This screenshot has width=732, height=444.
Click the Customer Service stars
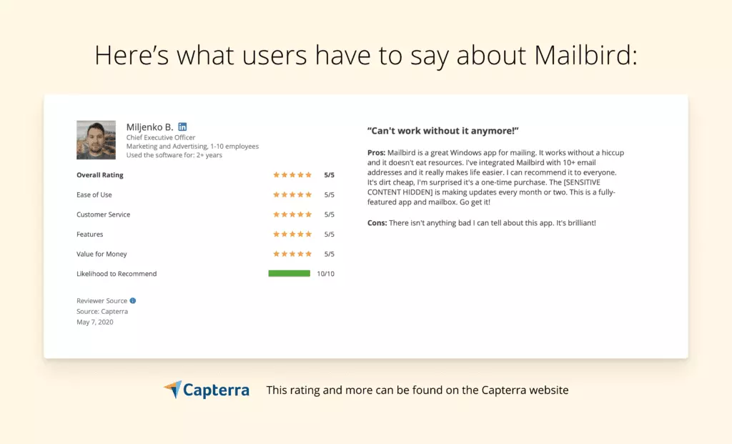click(292, 214)
